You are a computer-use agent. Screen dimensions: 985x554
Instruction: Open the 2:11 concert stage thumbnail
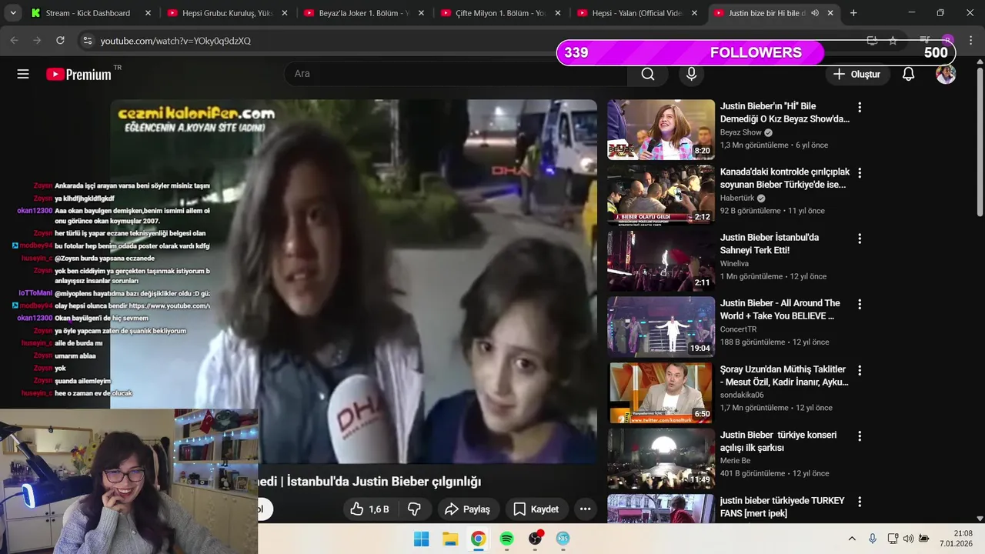[x=661, y=261]
